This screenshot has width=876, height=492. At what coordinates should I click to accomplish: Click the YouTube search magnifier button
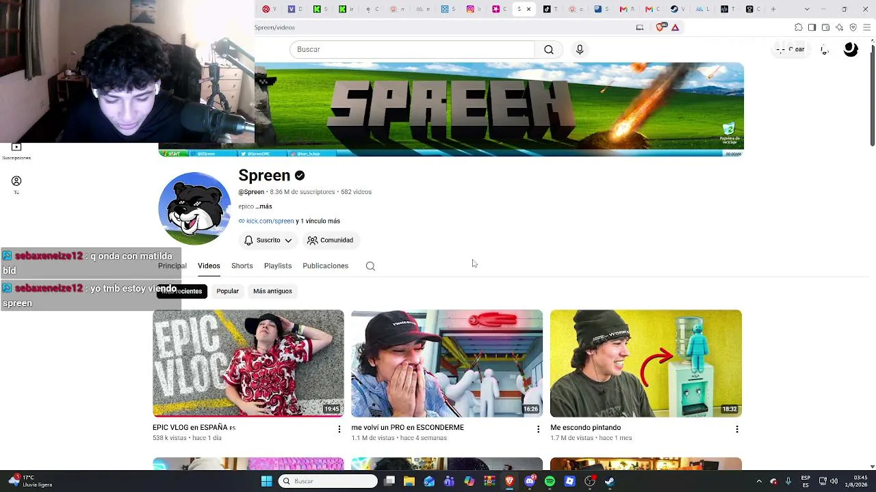pyautogui.click(x=549, y=49)
